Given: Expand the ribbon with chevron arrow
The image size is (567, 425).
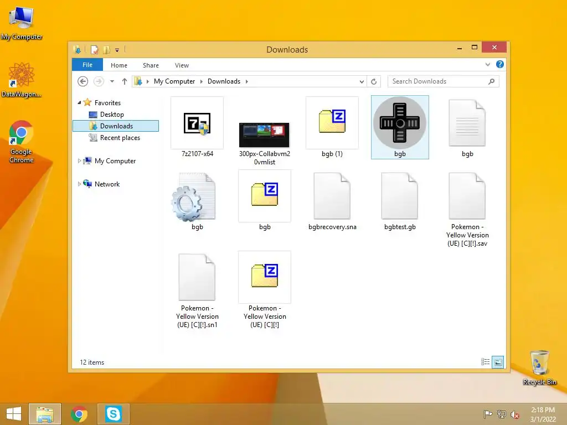Looking at the screenshot, I should point(487,65).
